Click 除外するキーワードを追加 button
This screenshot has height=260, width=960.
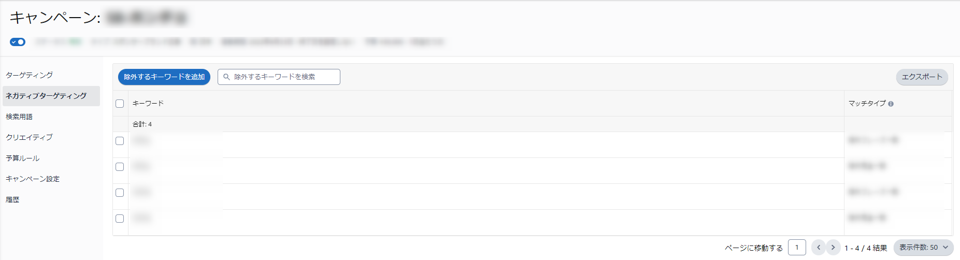(x=164, y=77)
